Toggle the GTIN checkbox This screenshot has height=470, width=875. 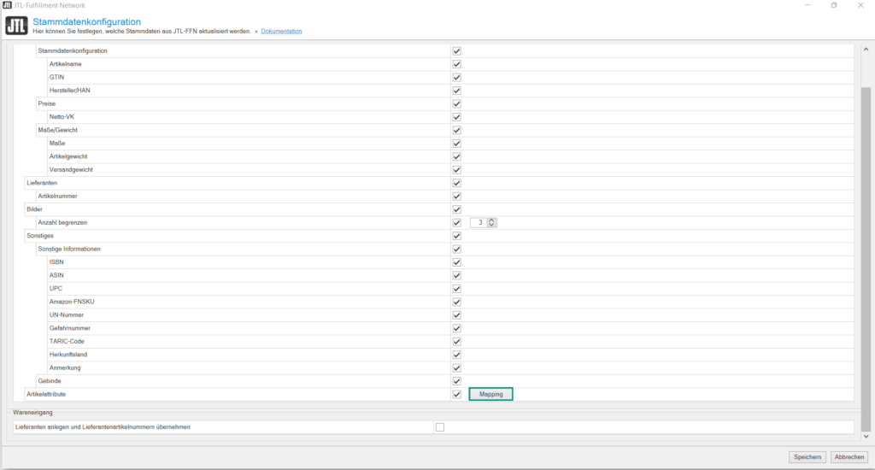coord(456,77)
